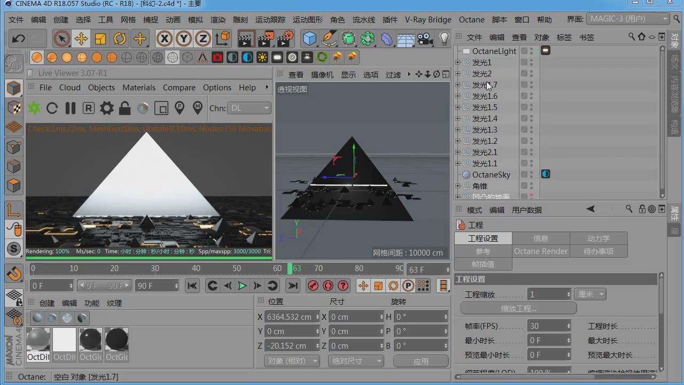This screenshot has width=684, height=385.
Task: Open the 厘米 unit dropdown
Action: (x=590, y=294)
